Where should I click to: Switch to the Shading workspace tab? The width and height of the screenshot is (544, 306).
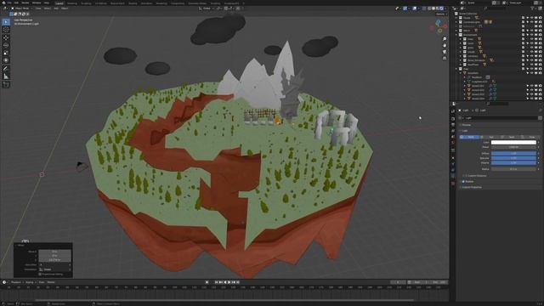tap(133, 3)
